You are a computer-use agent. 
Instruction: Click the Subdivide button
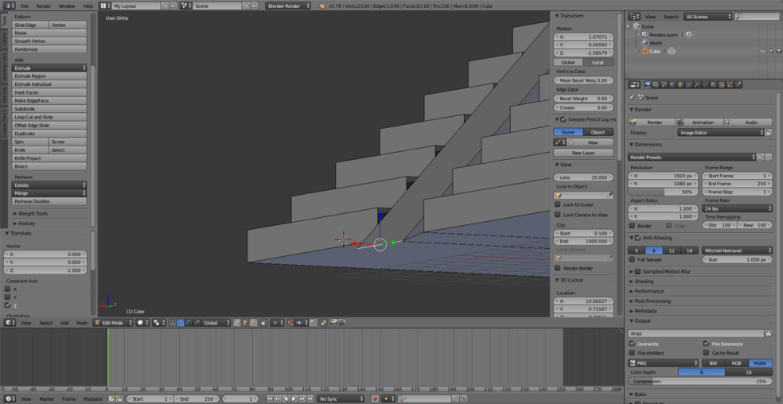[49, 109]
